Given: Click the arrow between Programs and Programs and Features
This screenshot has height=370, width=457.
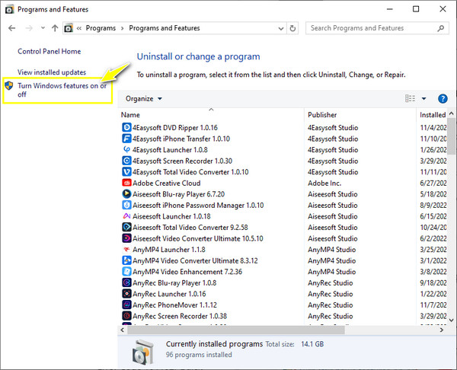Looking at the screenshot, I should click(x=123, y=28).
